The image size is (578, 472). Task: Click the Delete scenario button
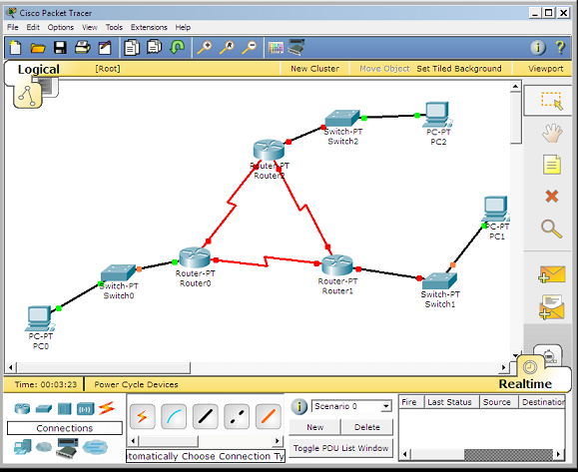pyautogui.click(x=367, y=427)
